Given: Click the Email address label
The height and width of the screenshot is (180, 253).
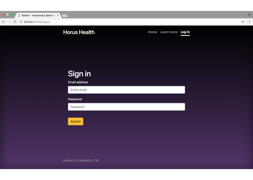Looking at the screenshot, I should point(78,82).
